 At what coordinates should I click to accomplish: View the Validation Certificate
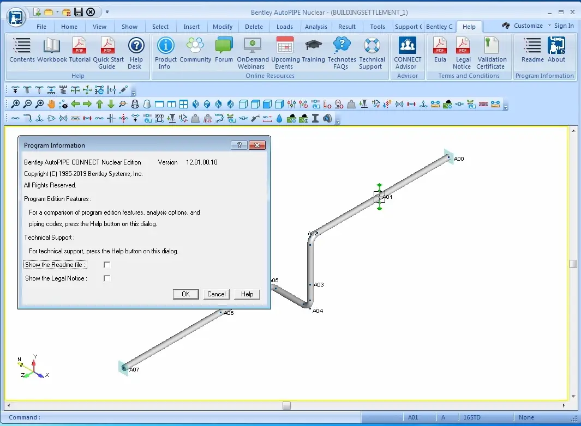492,53
